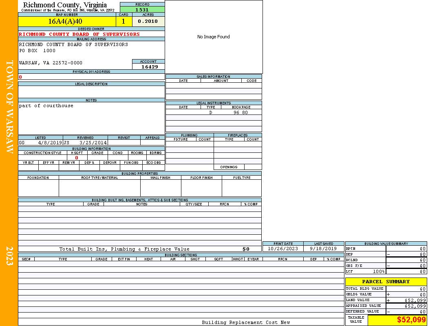The height and width of the screenshot is (326, 428).
Task: Click the print date 10/26/2023
Action: [283, 249]
